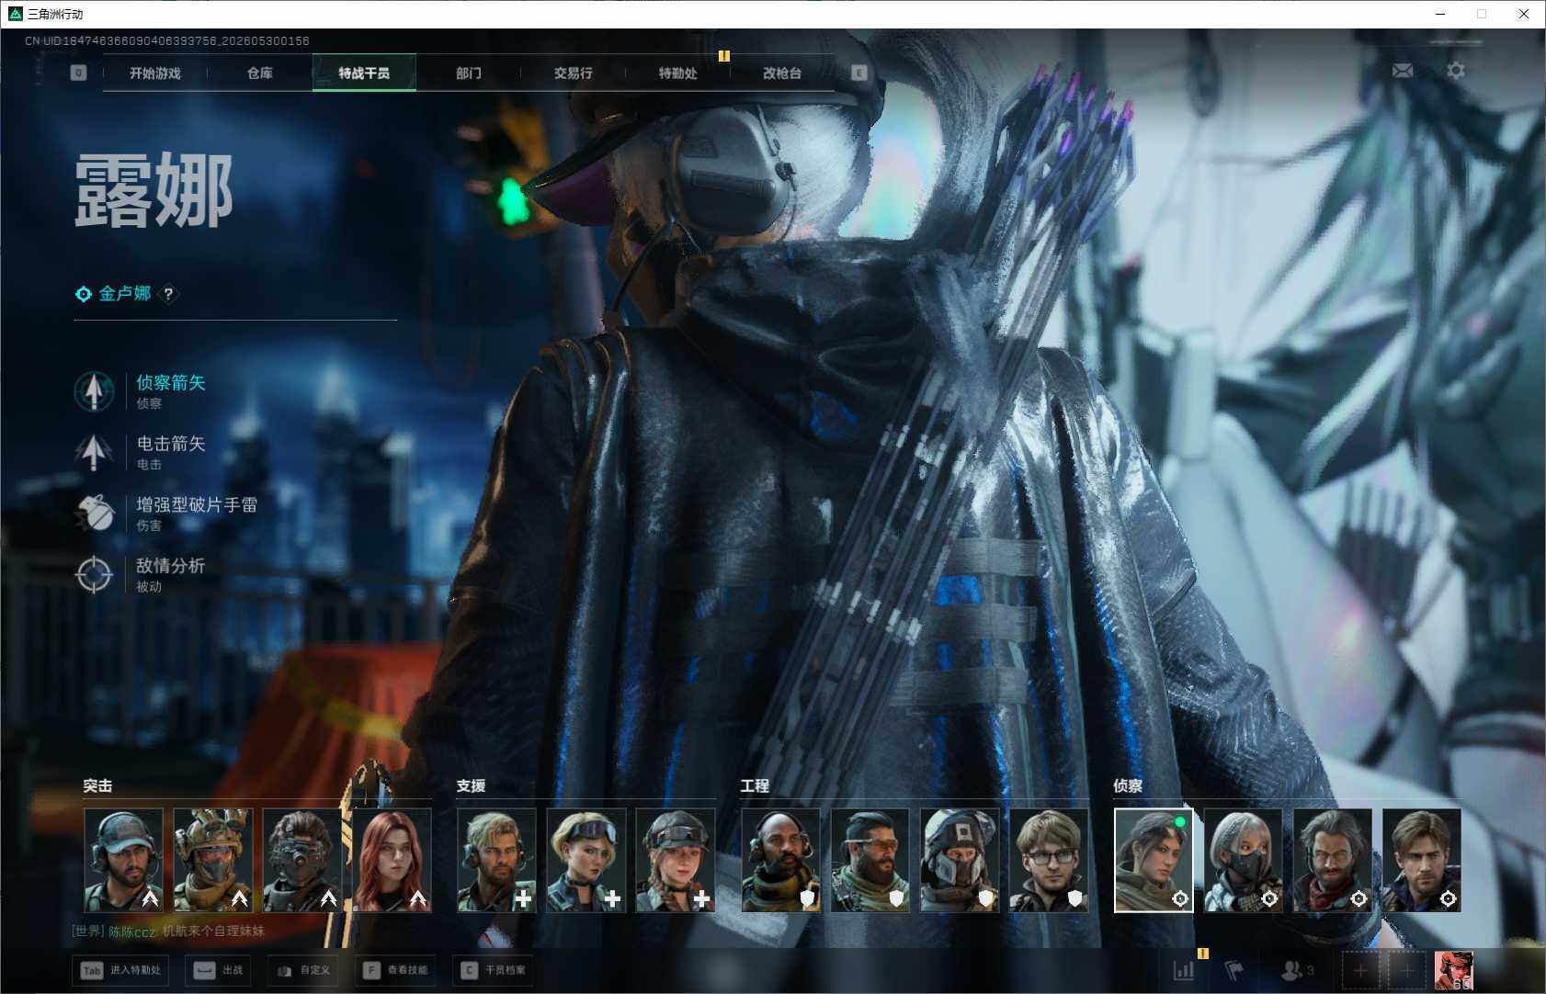Viewport: 1546px width, 994px height.
Task: Select the red-haired 突击 operator
Action: (392, 861)
